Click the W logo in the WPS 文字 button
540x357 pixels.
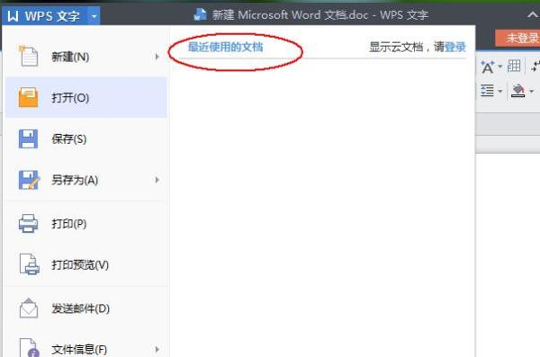click(x=13, y=16)
